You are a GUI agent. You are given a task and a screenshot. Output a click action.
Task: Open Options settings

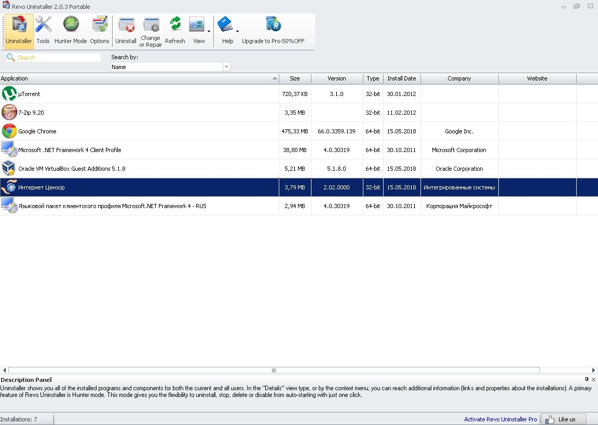(x=100, y=31)
